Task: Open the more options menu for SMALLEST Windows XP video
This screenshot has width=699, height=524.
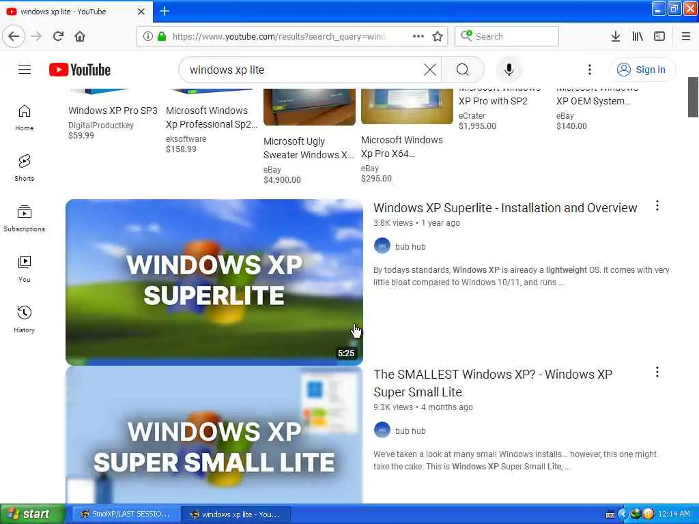Action: (x=657, y=372)
